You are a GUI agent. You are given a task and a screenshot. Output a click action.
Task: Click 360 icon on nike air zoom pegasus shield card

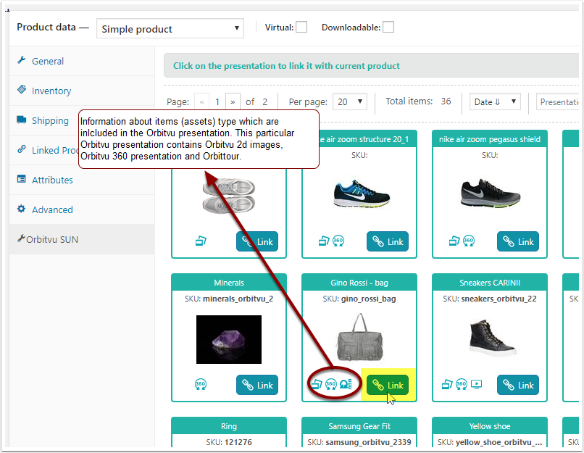tap(469, 241)
